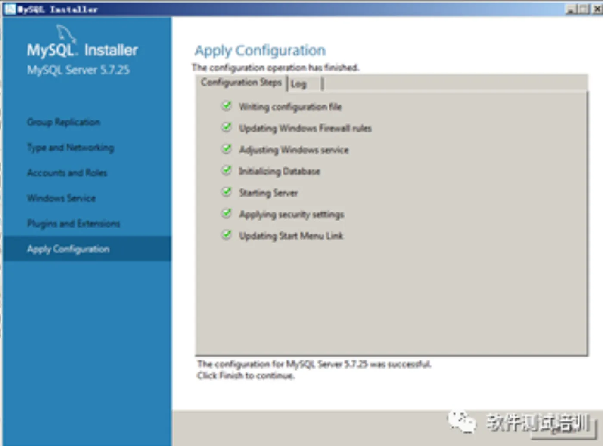Click the "Adjusting Windows service" step text
This screenshot has height=446, width=603.
pyautogui.click(x=294, y=150)
